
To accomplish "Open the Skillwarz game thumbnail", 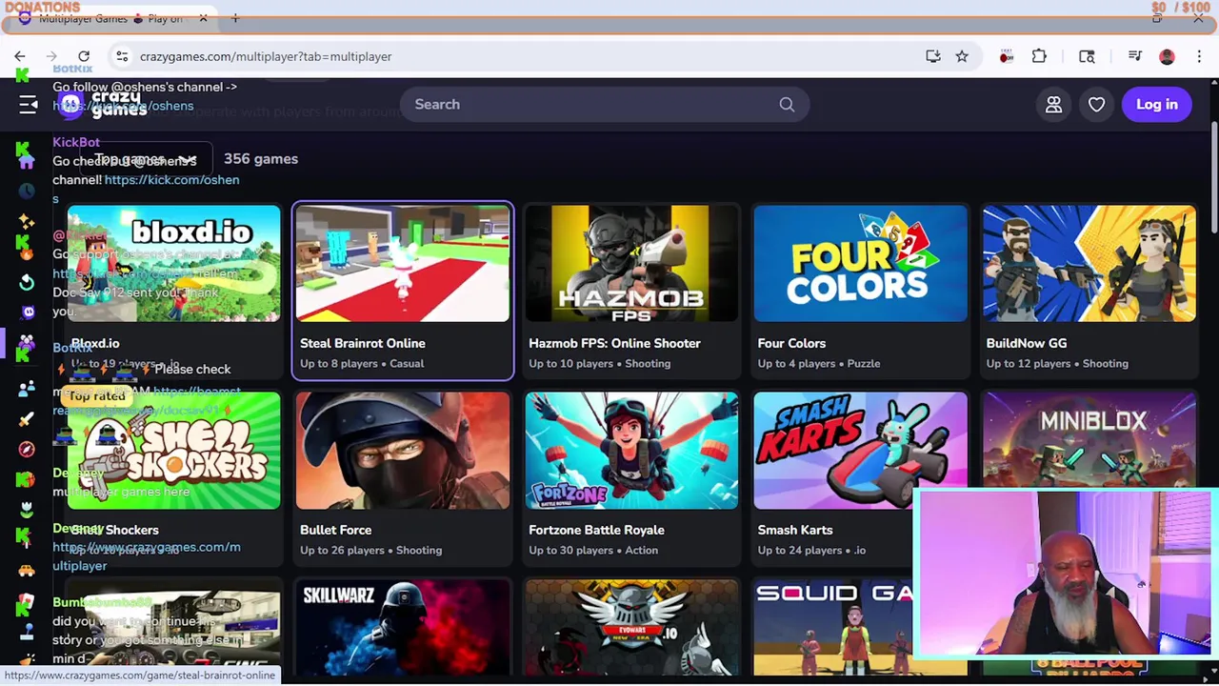I will click(403, 627).
